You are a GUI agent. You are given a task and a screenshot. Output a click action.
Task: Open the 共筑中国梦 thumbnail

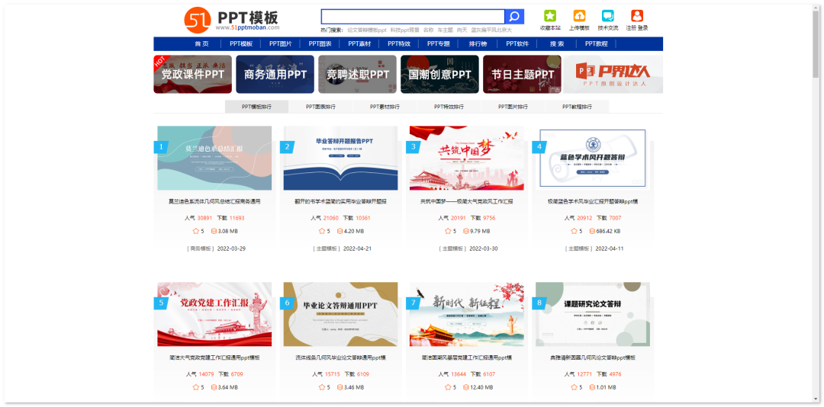coord(467,158)
